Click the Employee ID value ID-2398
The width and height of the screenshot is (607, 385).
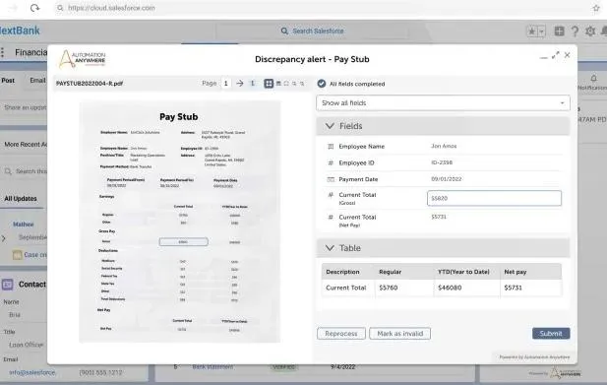442,162
